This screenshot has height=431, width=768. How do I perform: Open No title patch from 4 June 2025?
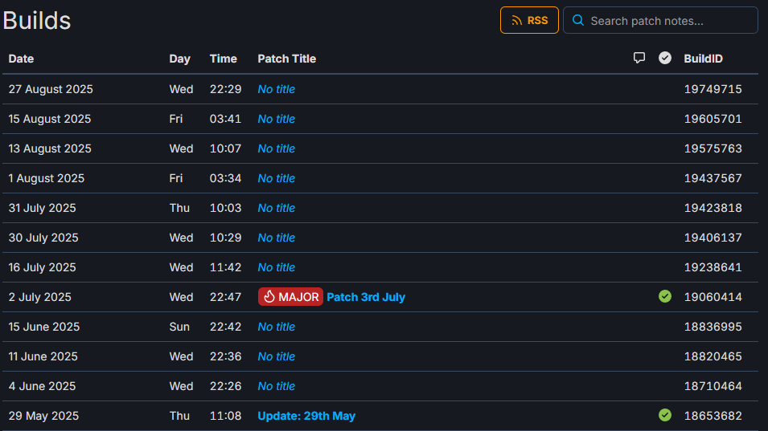[277, 386]
